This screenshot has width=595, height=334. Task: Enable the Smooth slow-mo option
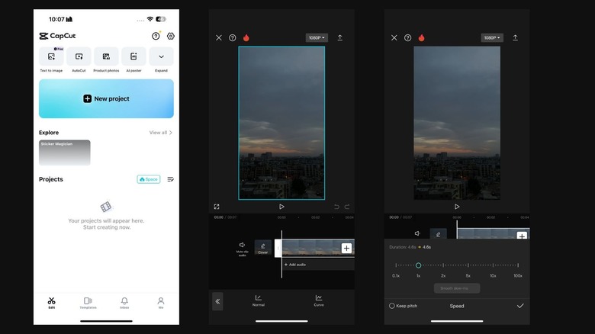(456, 288)
